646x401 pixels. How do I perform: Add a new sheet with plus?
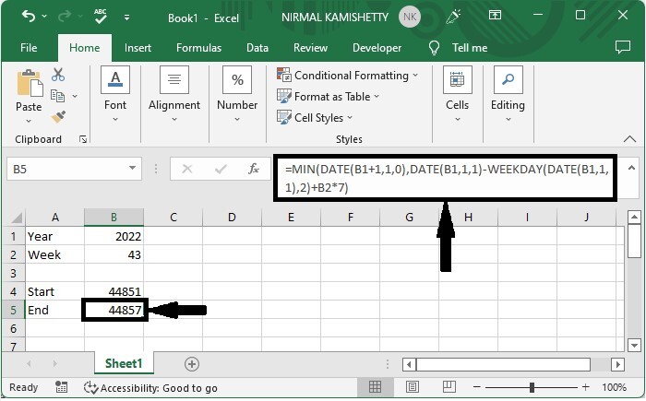point(192,364)
